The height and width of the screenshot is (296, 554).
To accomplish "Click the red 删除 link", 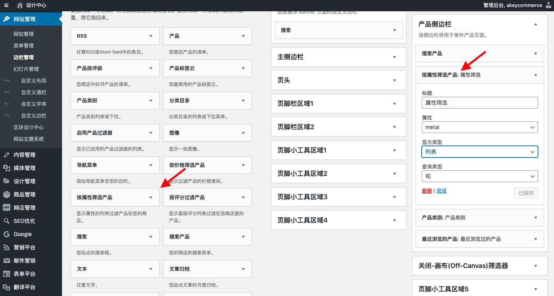I will pyautogui.click(x=427, y=191).
